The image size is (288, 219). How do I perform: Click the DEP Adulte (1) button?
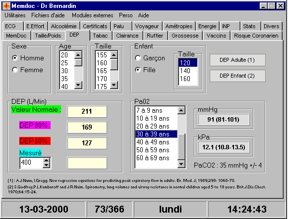point(237,60)
